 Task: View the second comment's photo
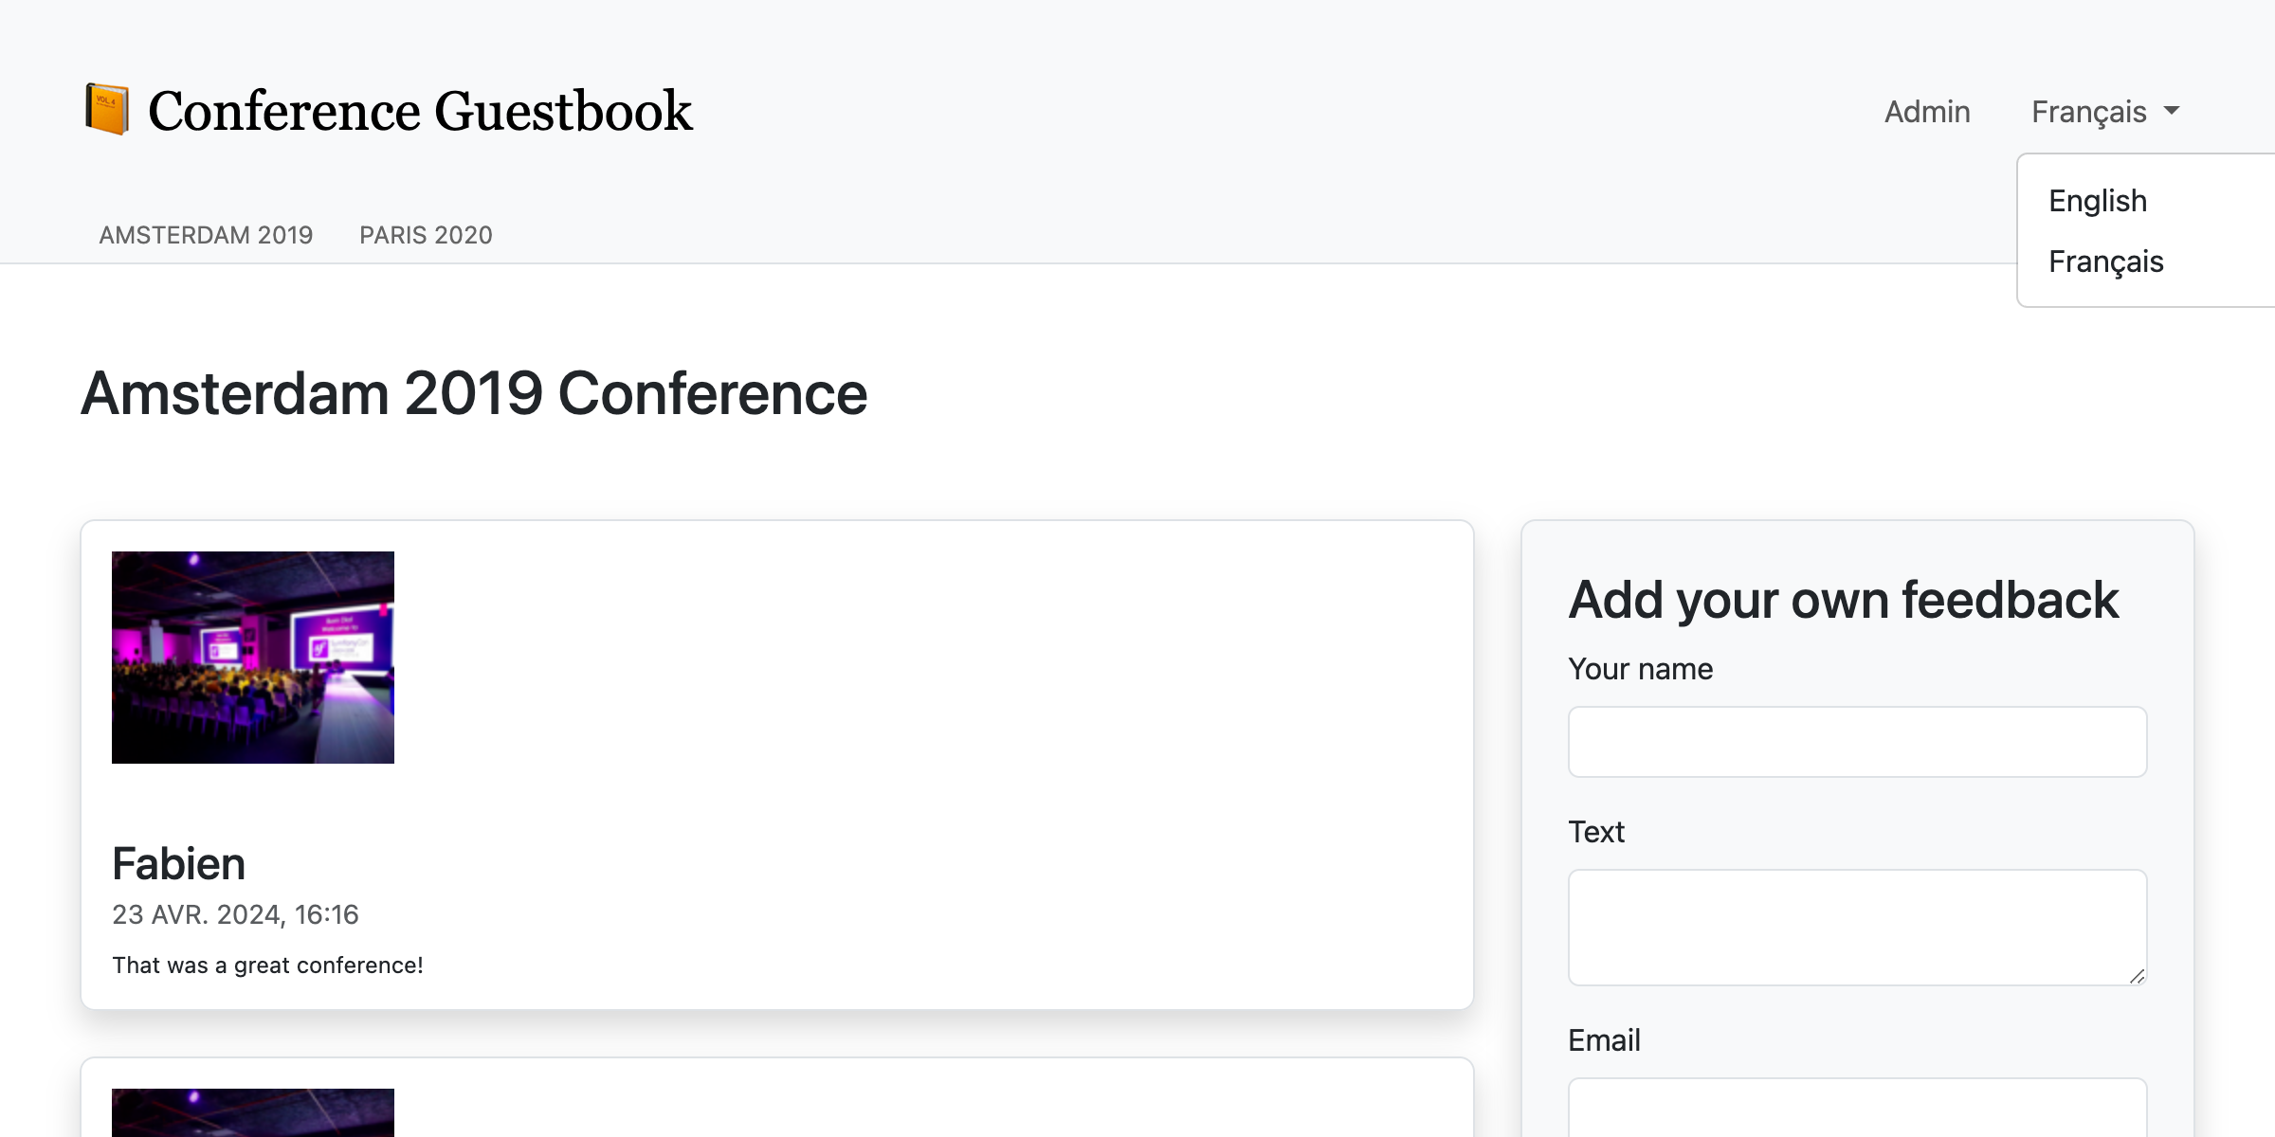pos(253,1113)
